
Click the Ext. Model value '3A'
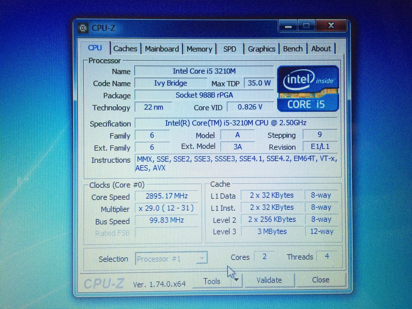tap(237, 147)
